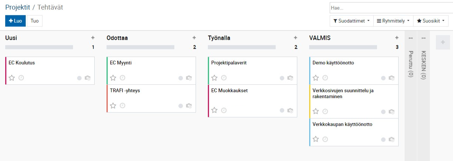
Task: Toggle favorite star on TRAFI -yhteys card
Action: pyautogui.click(x=113, y=106)
